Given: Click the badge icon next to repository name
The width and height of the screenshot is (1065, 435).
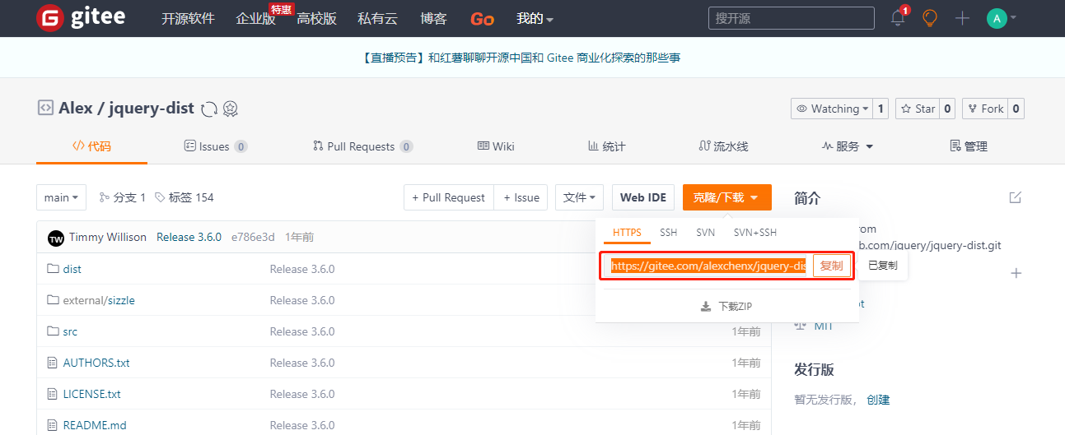Looking at the screenshot, I should click(x=231, y=109).
